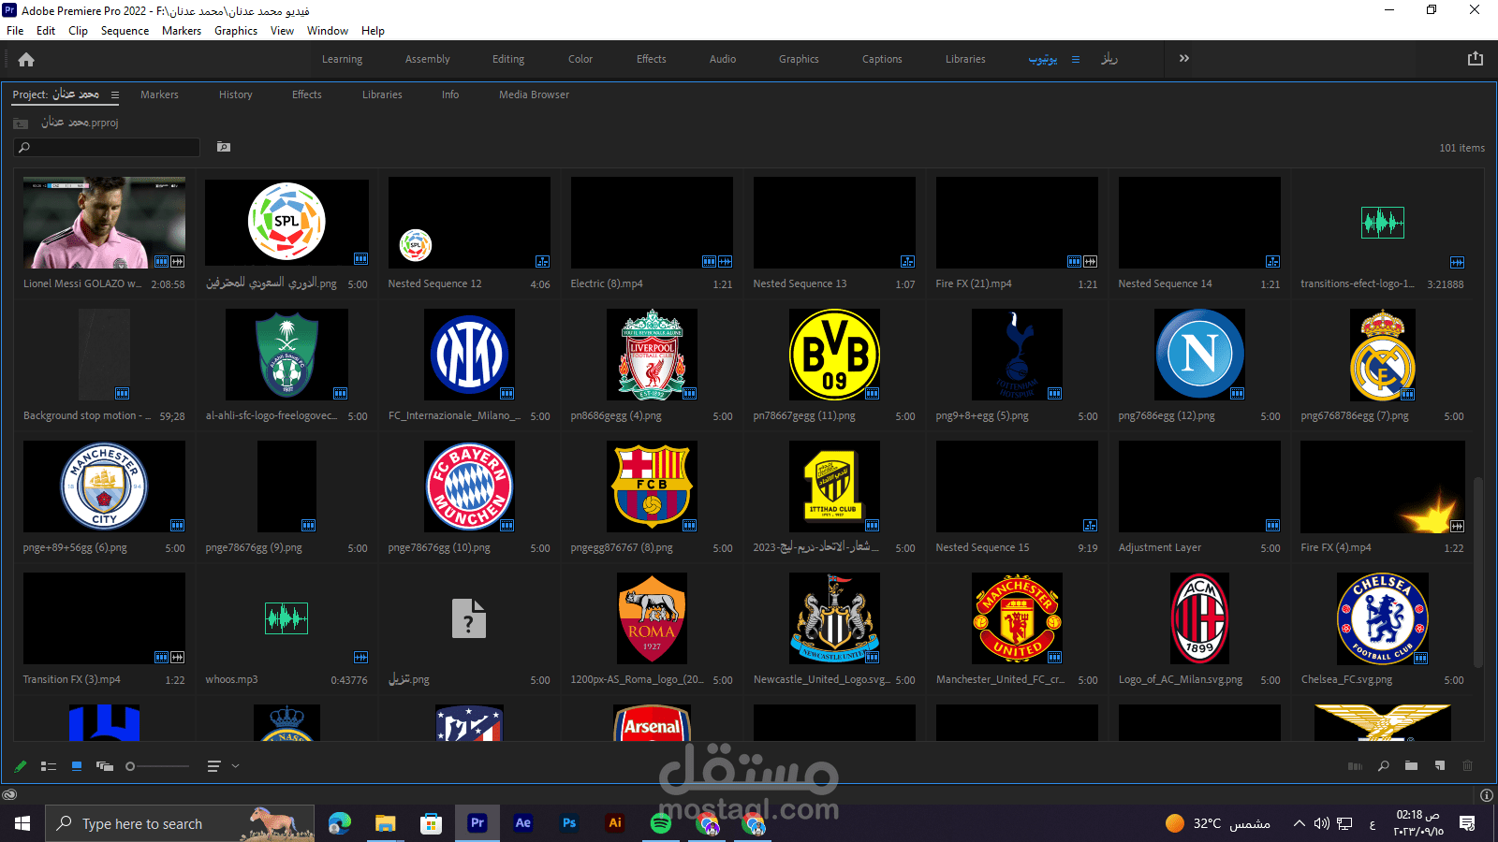Switch to the Markers panel tab
The height and width of the screenshot is (842, 1498).
point(159,94)
